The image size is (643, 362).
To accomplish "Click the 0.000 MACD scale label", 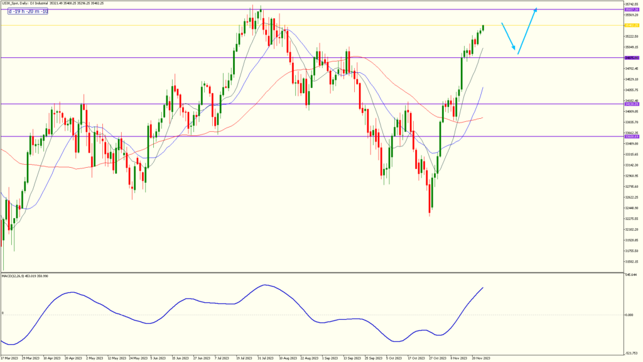I will 631,315.
